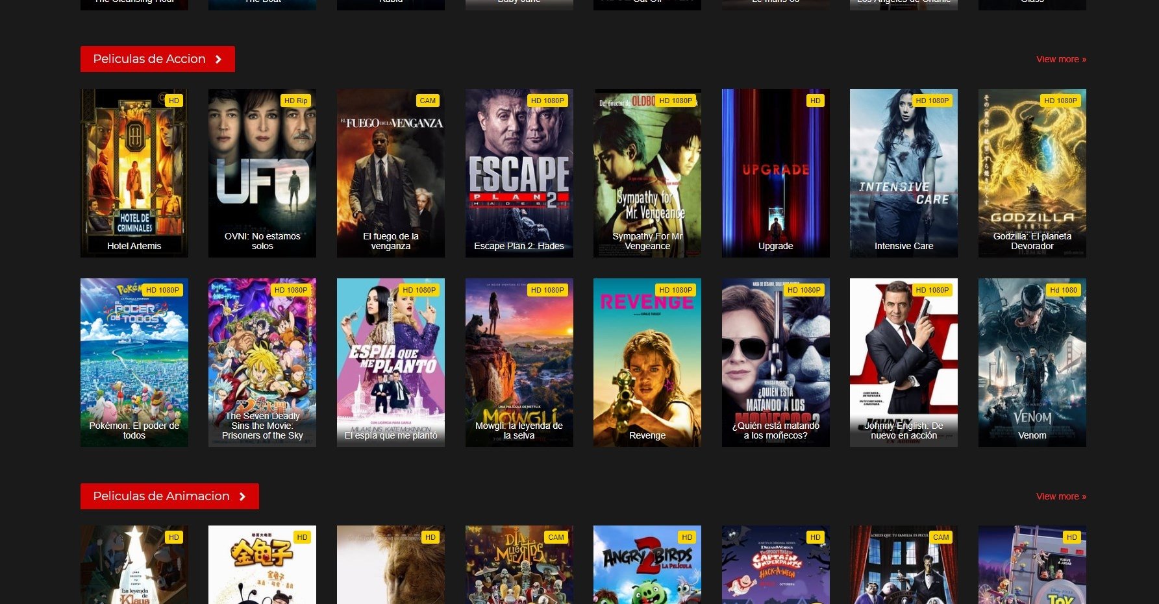Image resolution: width=1159 pixels, height=604 pixels.
Task: Open the Intensive Care movie poster
Action: pos(904,173)
